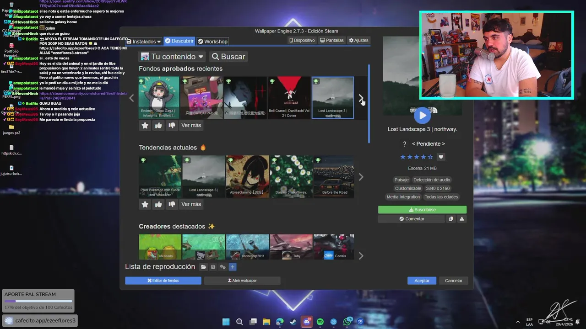Click the Customisable tag
This screenshot has width=586, height=329.
pos(408,188)
